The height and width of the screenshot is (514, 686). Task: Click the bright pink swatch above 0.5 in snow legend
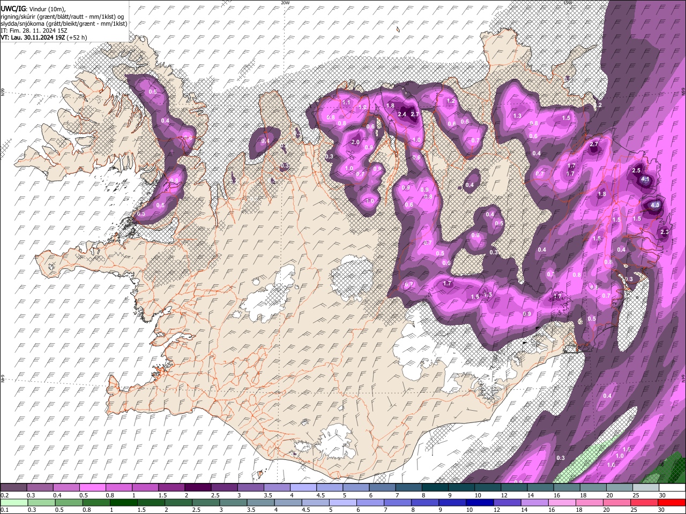(92, 488)
